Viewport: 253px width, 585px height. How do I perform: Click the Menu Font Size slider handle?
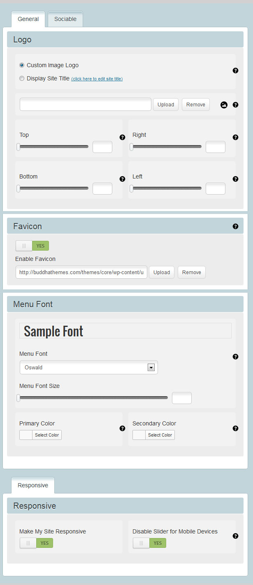coord(18,398)
